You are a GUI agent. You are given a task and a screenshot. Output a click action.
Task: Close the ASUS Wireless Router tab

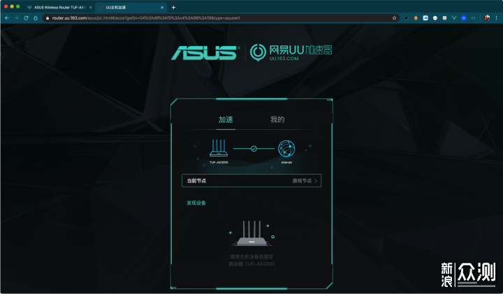pyautogui.click(x=90, y=8)
